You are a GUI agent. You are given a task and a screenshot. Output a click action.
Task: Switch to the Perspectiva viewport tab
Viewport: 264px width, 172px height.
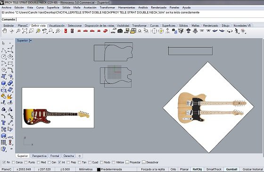[39, 156]
